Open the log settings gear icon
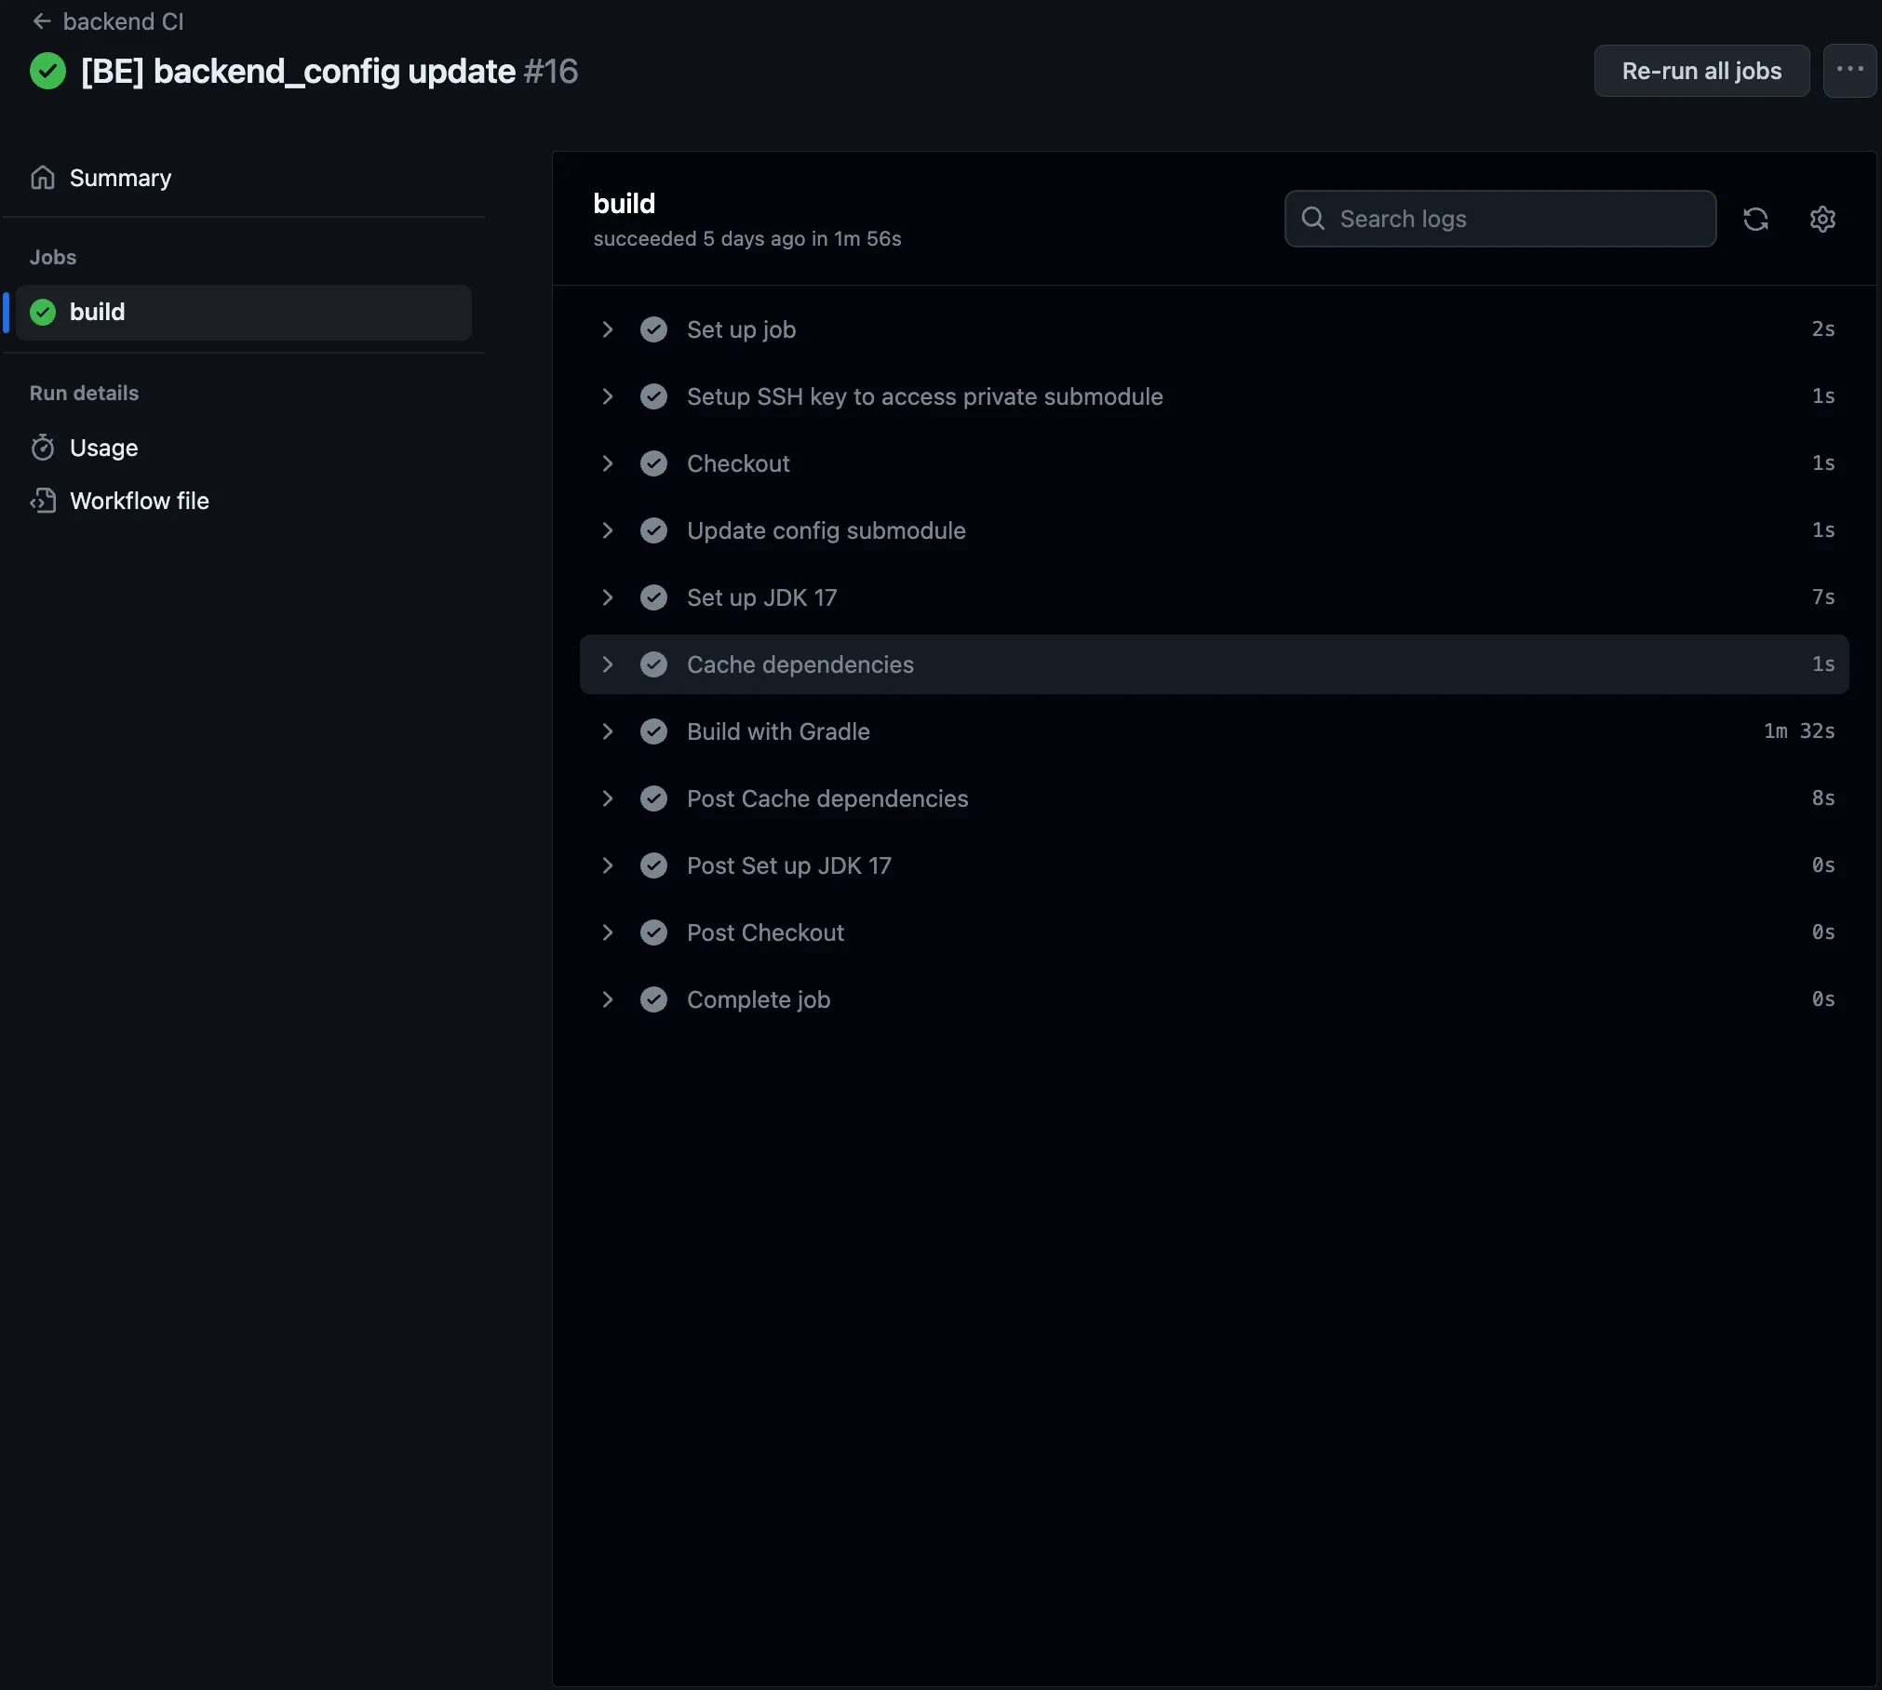The image size is (1882, 1690). [1822, 220]
